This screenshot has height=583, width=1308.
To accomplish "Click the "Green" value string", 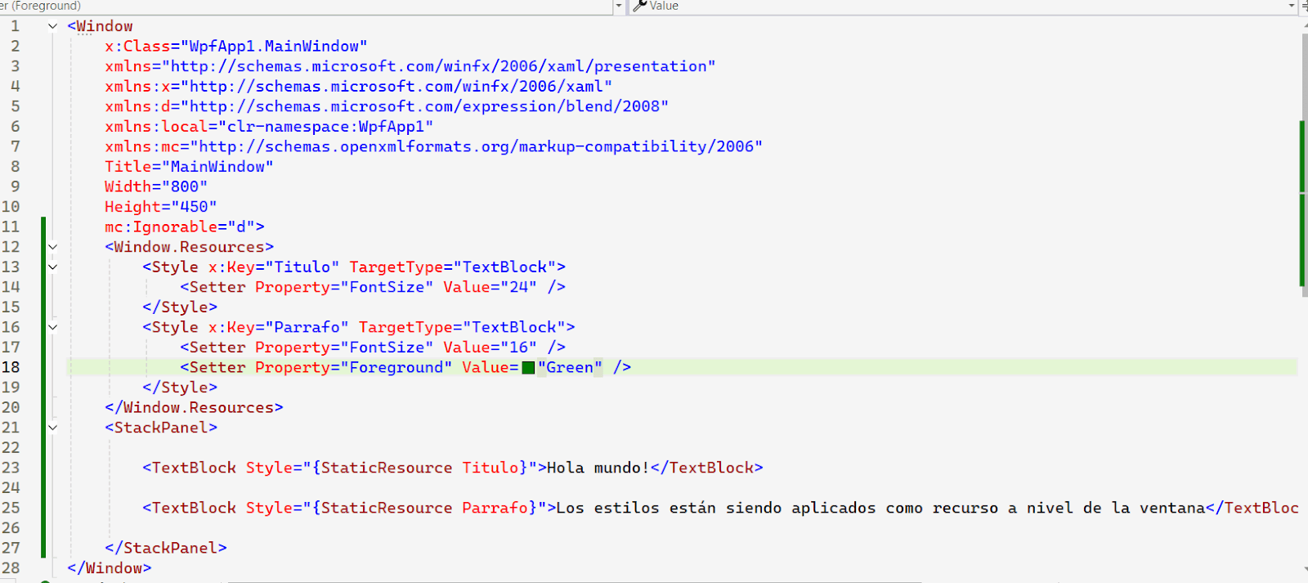I will (570, 367).
